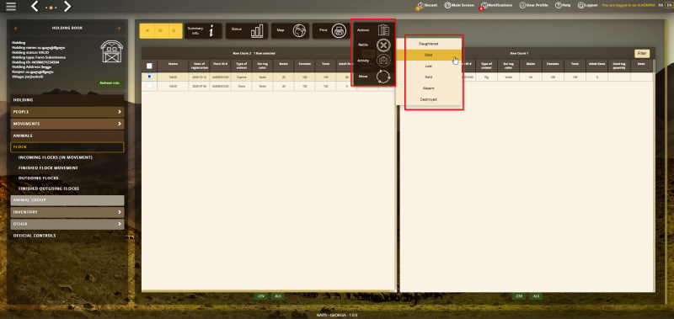
Task: Select Lost from retire list
Action: (429, 66)
